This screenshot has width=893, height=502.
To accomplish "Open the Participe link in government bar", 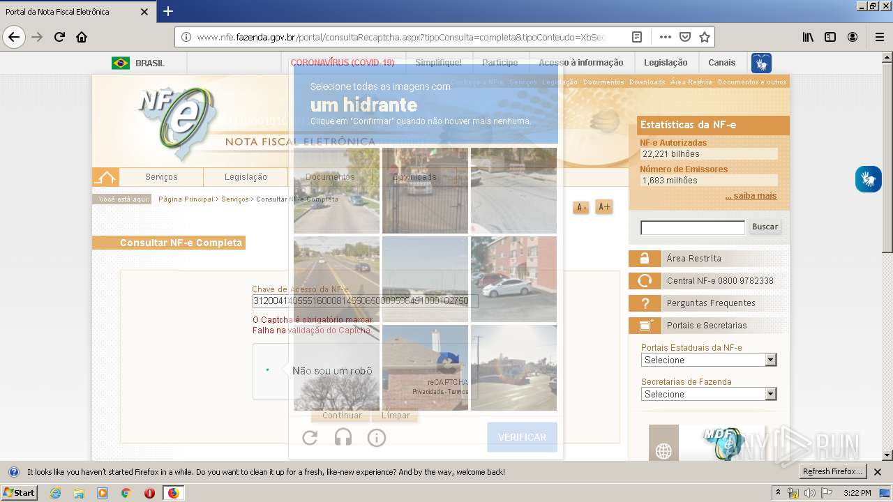I will (x=500, y=63).
